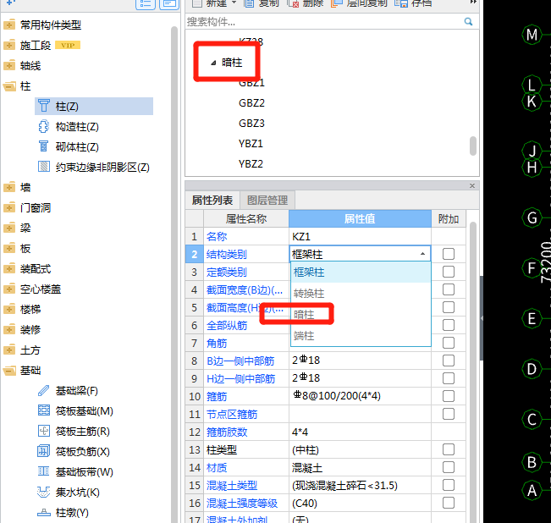The image size is (551, 523).
Task: Click the 全部纵筋 property link
Action: [227, 326]
